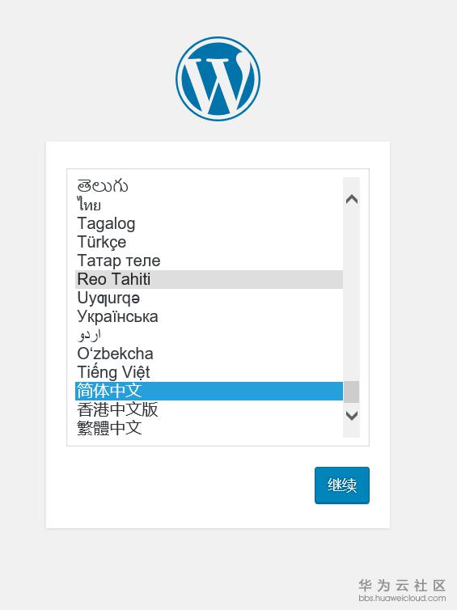Select Uyƣurqə language option

point(209,298)
